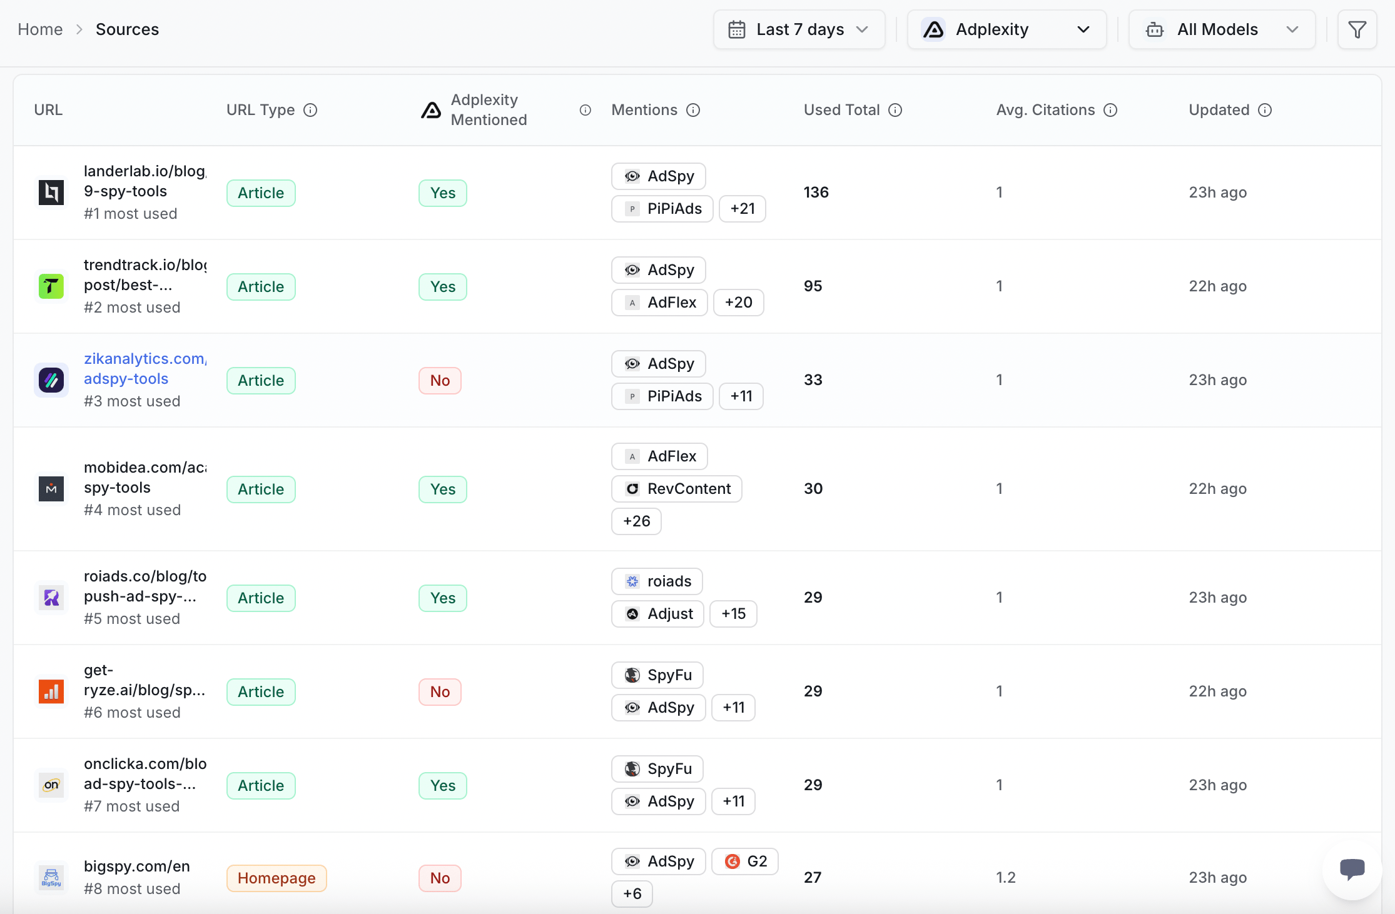The height and width of the screenshot is (914, 1395).
Task: Click the Updated column header
Action: point(1219,110)
